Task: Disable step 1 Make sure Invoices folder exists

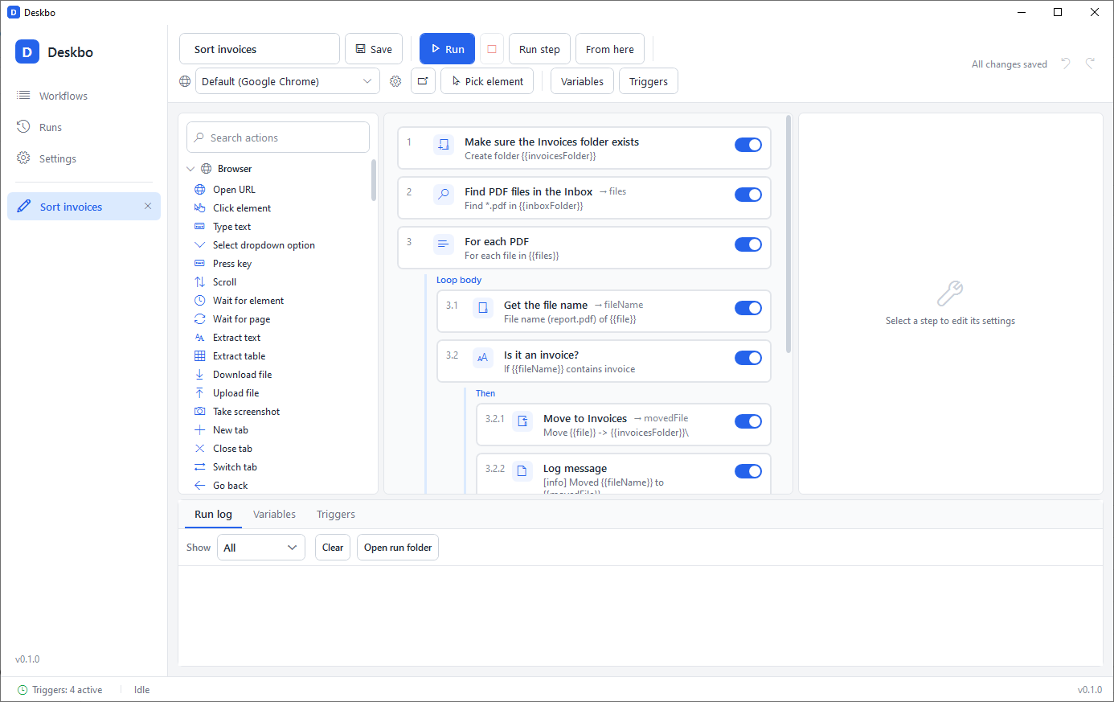Action: click(748, 145)
